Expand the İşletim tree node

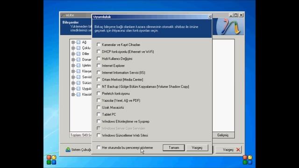(73, 65)
